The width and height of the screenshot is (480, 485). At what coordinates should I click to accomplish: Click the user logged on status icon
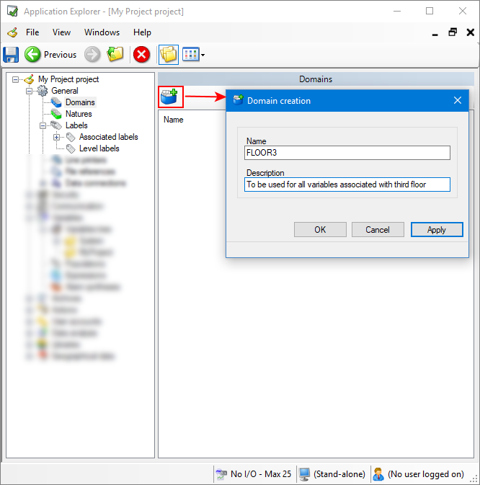coord(378,474)
